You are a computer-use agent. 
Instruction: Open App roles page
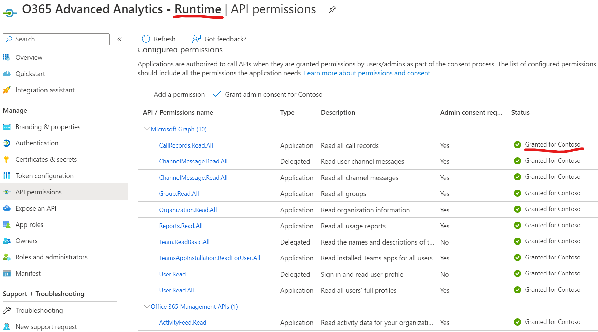click(x=29, y=224)
